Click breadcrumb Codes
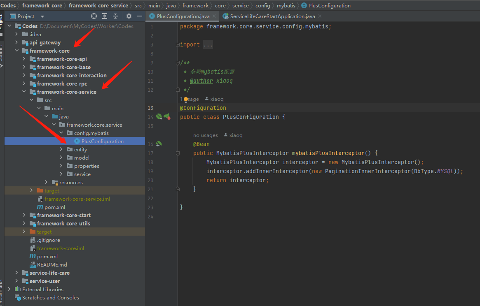Screen dimensions: 480x306 coord(8,5)
